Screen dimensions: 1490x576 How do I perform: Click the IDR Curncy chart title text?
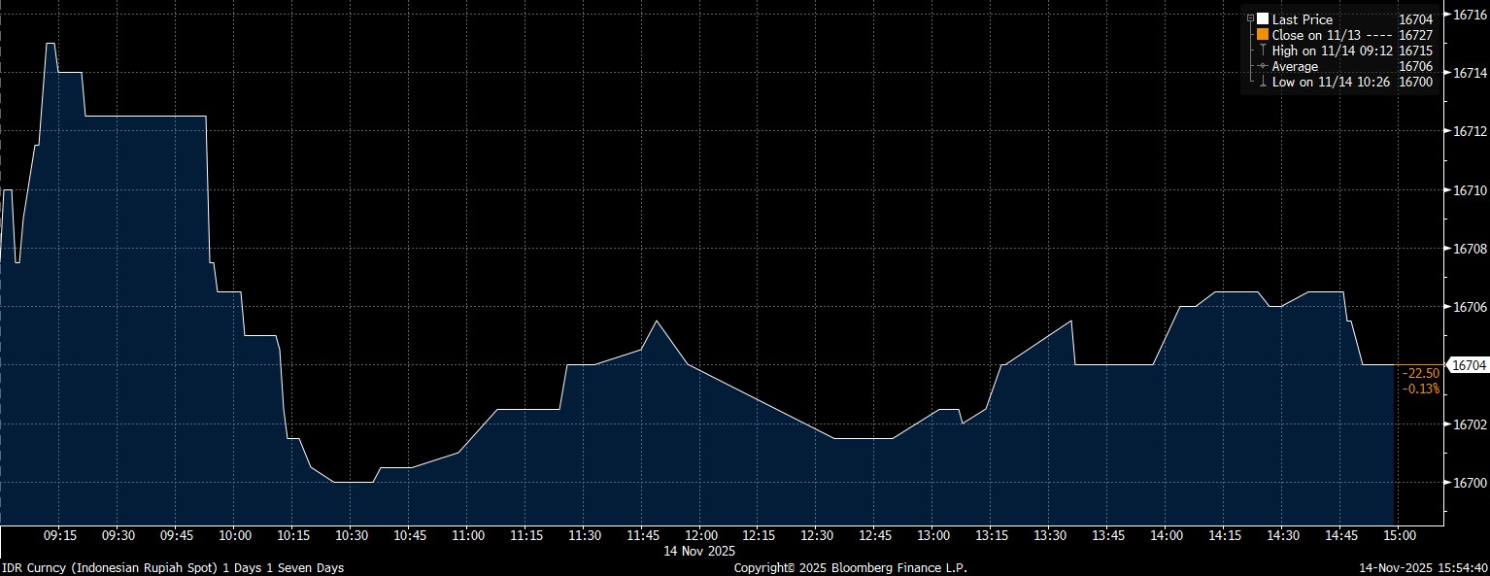click(172, 567)
